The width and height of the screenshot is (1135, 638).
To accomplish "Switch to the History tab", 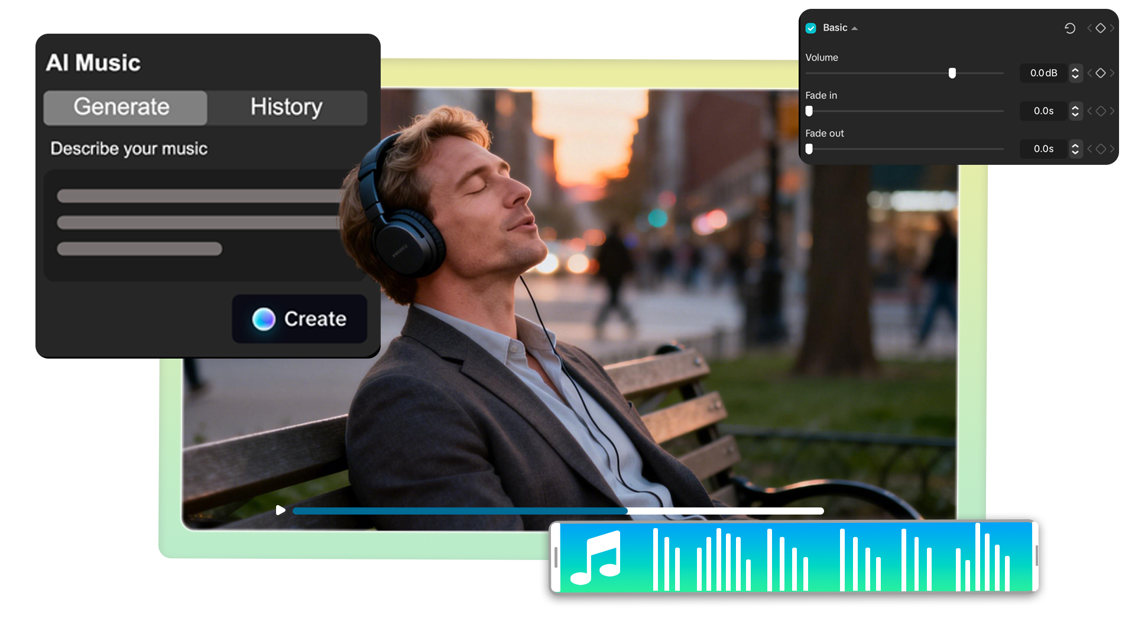I will 287,107.
